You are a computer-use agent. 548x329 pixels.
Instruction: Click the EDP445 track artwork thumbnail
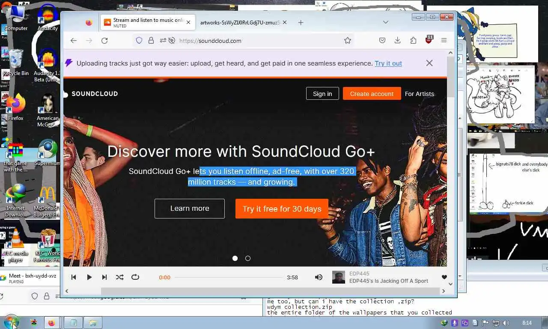(x=339, y=277)
